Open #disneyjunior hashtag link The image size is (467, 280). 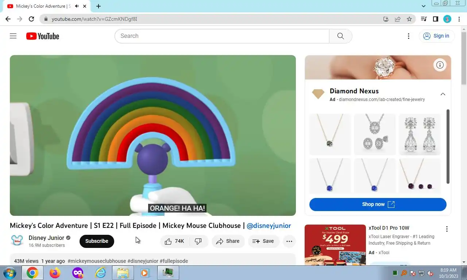[x=143, y=261]
